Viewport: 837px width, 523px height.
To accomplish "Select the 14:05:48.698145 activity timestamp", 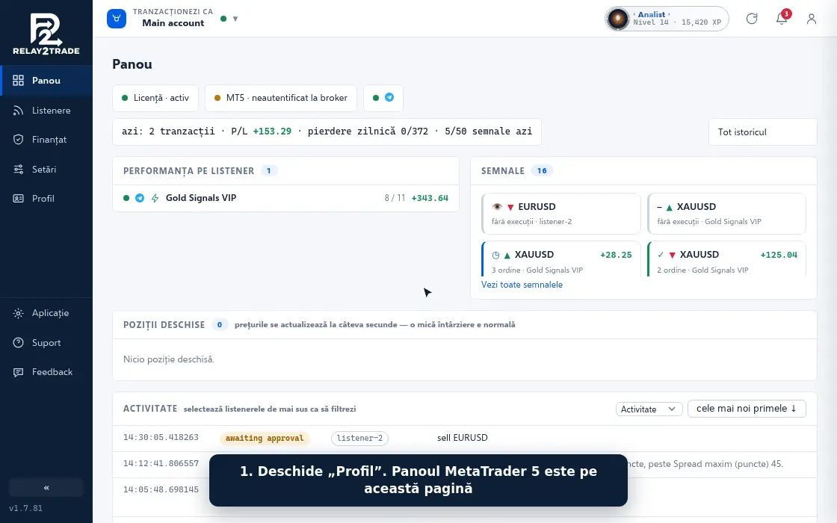I will coord(161,489).
